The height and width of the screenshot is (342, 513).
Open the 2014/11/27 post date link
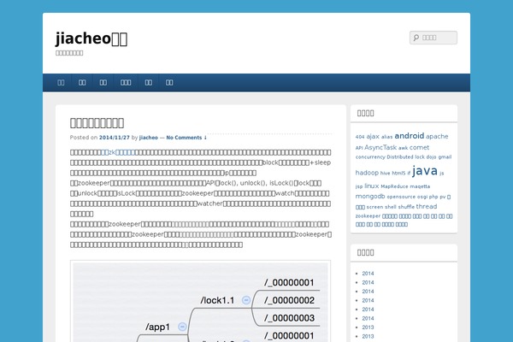tap(115, 138)
